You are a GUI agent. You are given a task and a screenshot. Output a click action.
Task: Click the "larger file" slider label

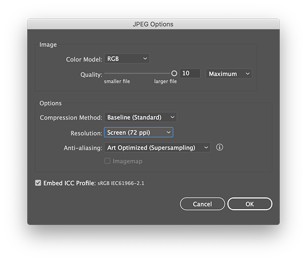tap(165, 82)
